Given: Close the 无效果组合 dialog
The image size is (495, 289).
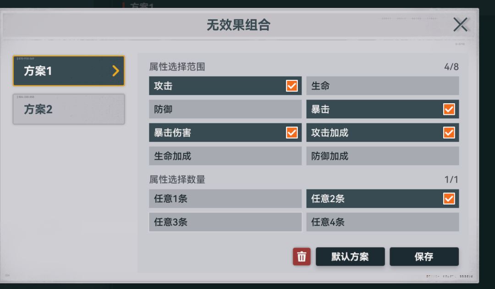Looking at the screenshot, I should coord(460,25).
